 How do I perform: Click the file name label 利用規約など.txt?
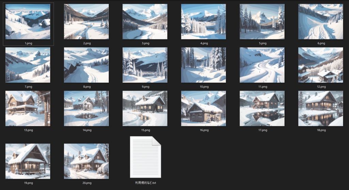146,183
